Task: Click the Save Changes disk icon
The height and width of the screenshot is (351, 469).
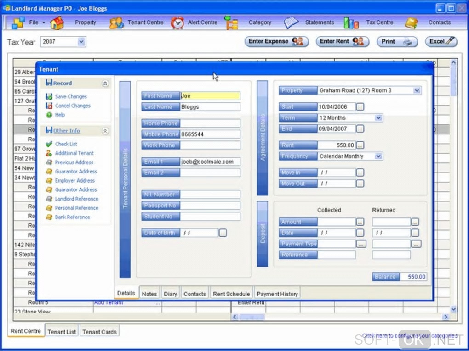Action: [x=49, y=96]
